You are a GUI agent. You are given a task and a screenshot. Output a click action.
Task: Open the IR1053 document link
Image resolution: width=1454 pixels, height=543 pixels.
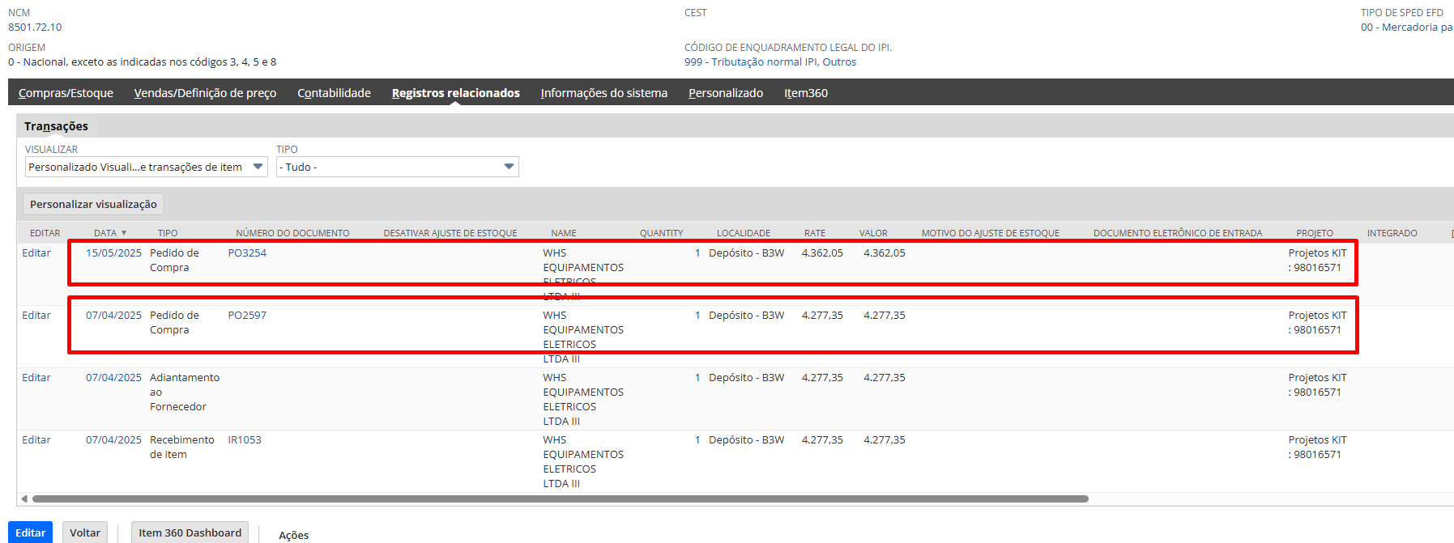[245, 440]
